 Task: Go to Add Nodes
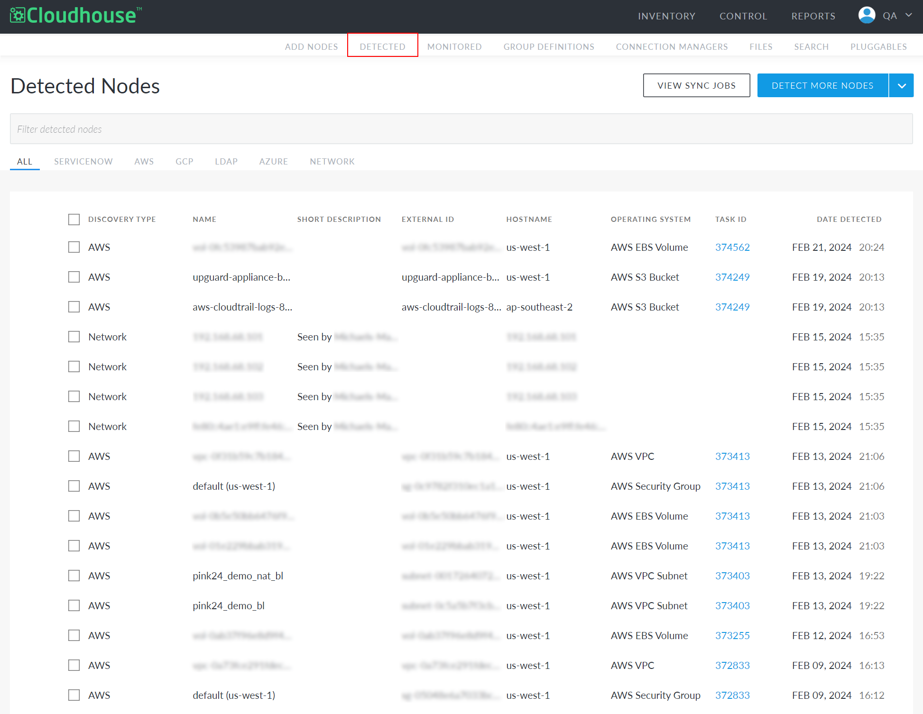[312, 46]
